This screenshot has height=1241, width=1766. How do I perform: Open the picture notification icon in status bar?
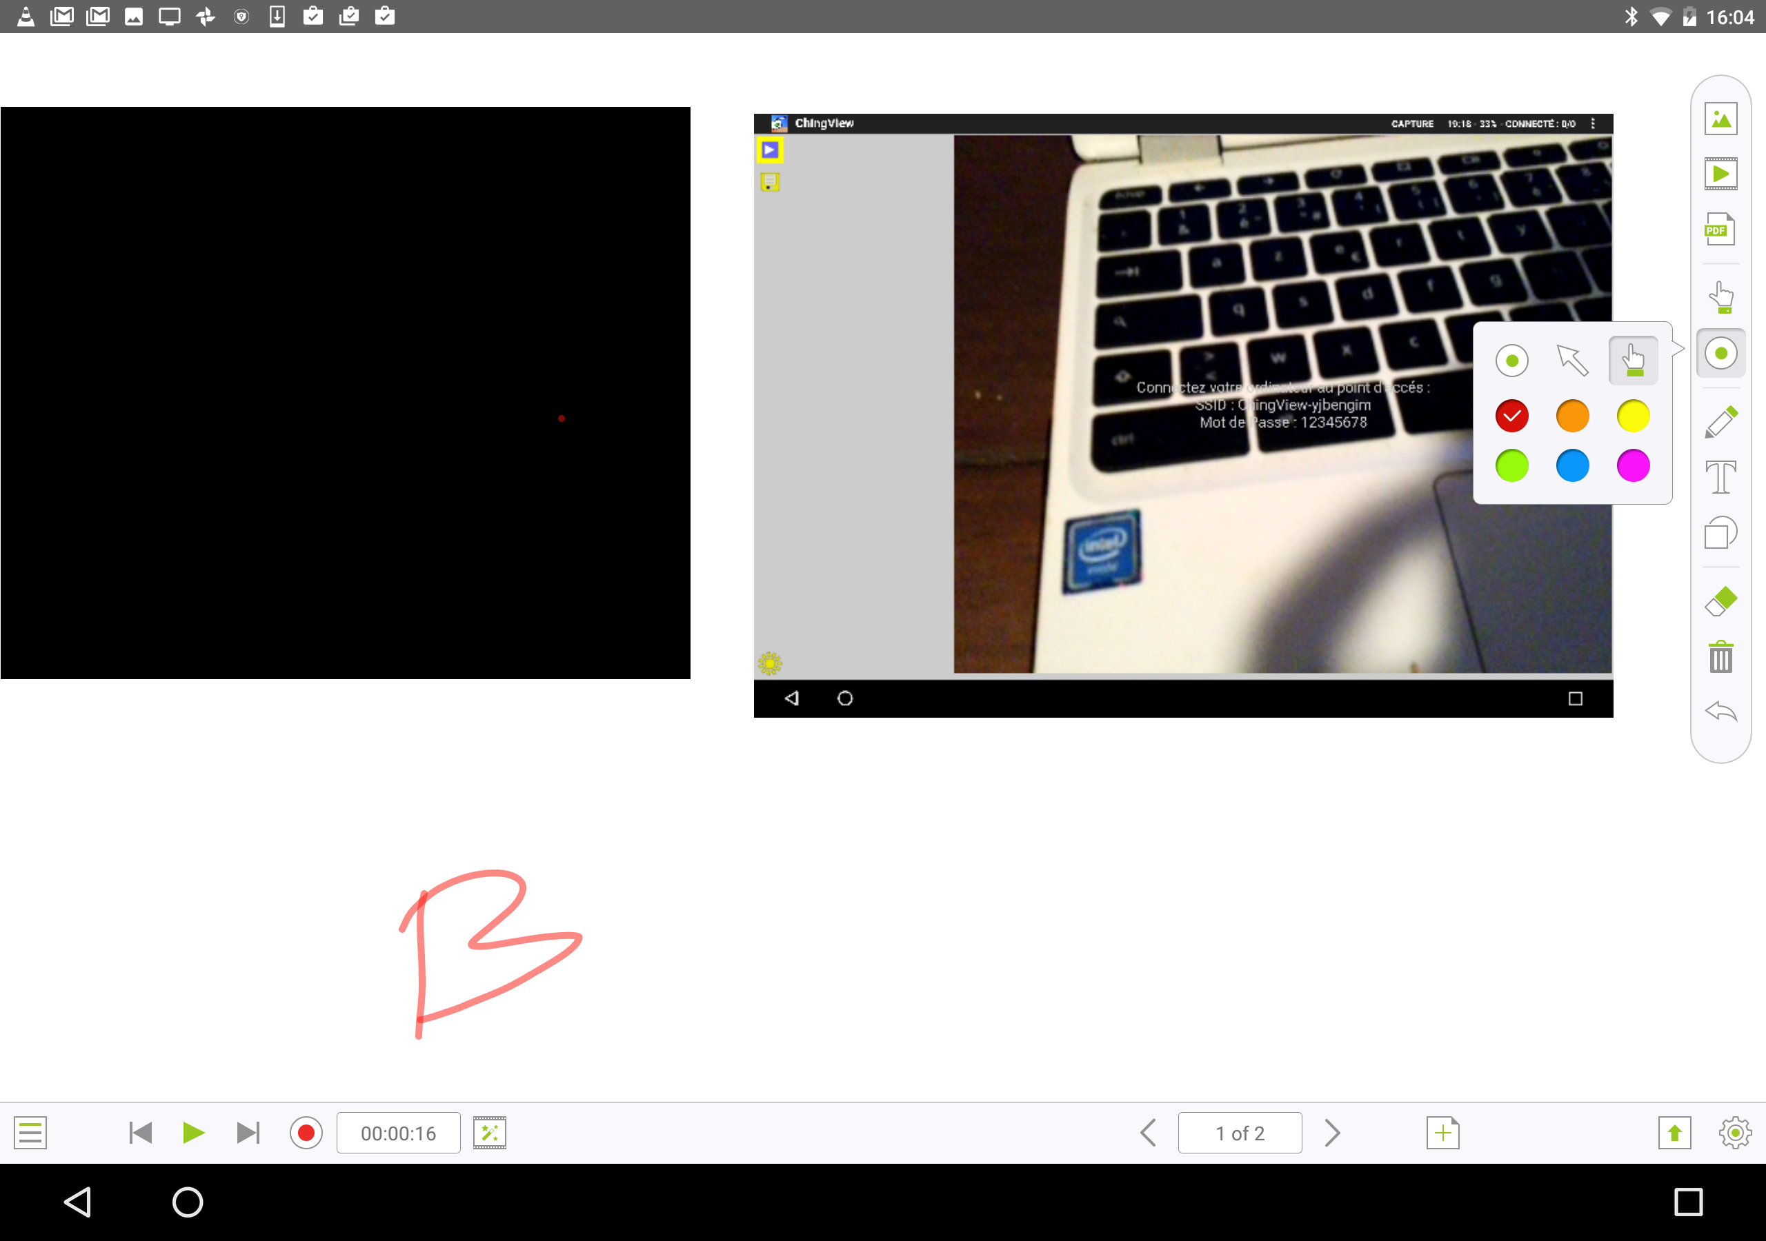(134, 16)
